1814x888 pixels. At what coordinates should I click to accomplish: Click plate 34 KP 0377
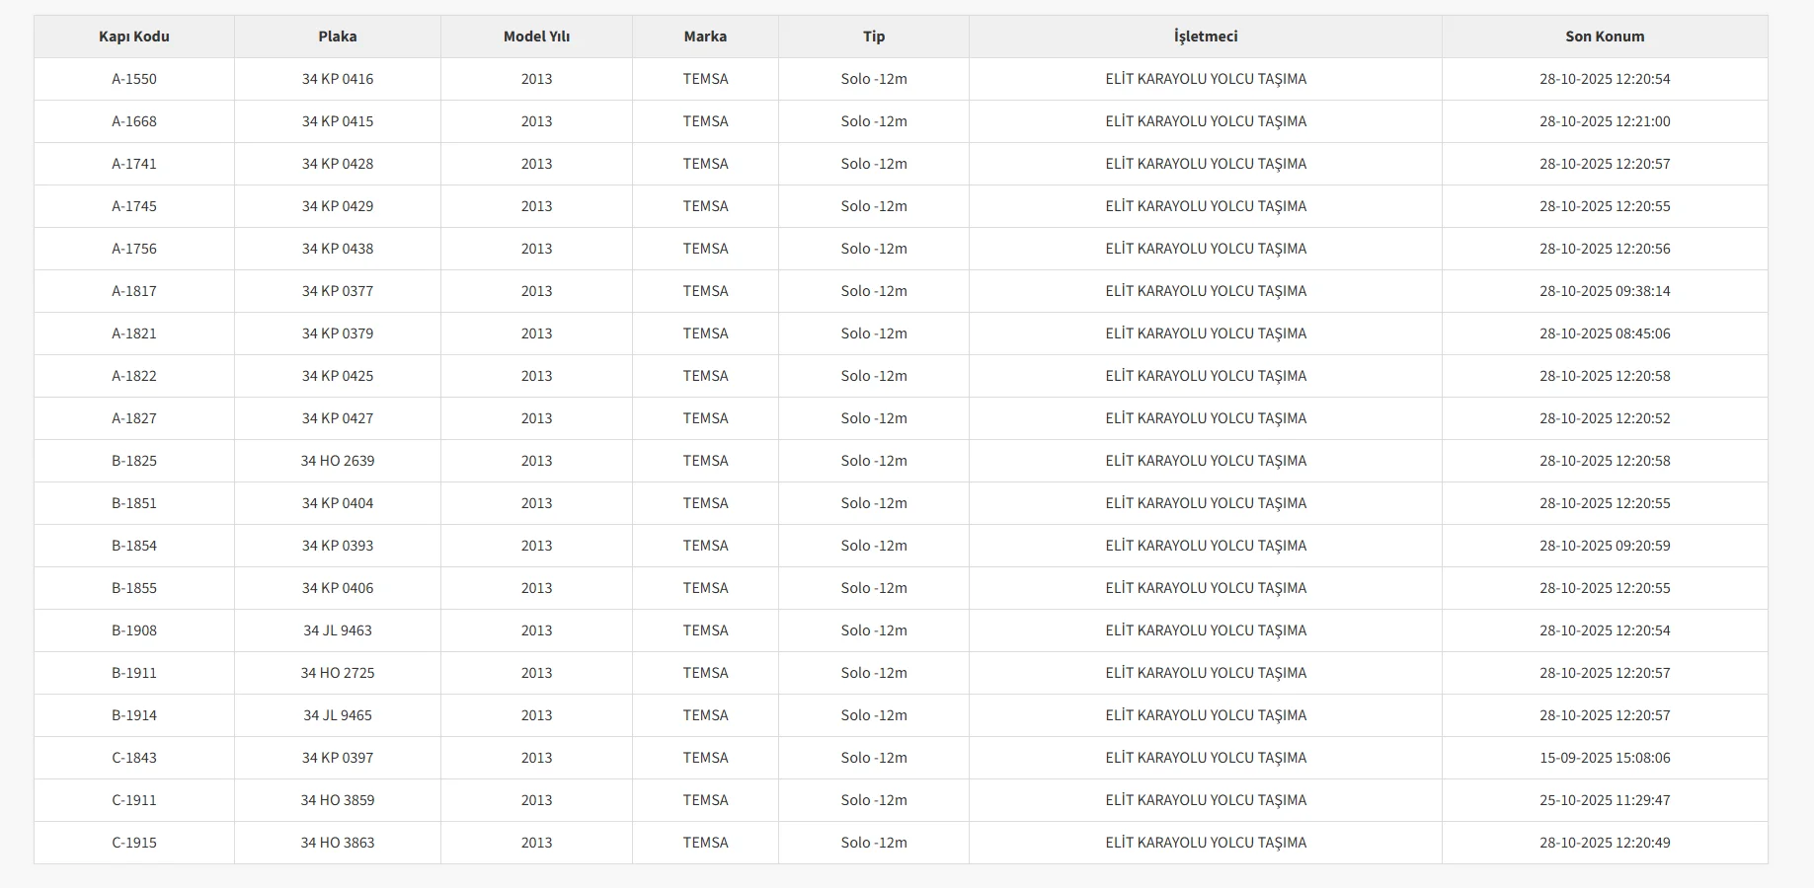click(338, 291)
